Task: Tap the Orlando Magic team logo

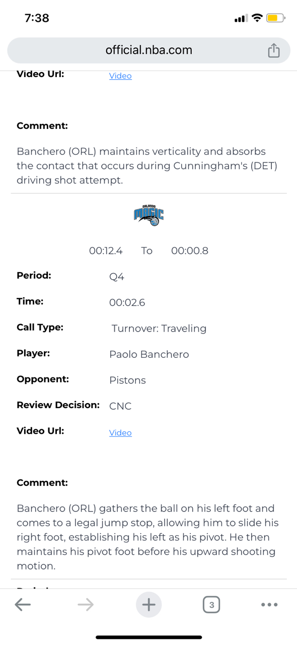Action: tap(148, 215)
